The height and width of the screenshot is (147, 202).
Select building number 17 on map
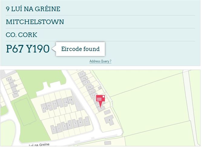coord(82,74)
